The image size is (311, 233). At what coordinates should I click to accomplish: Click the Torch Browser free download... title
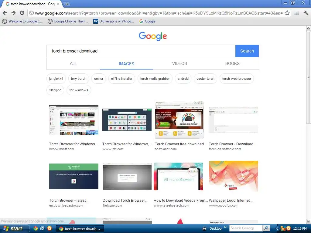pos(181,144)
